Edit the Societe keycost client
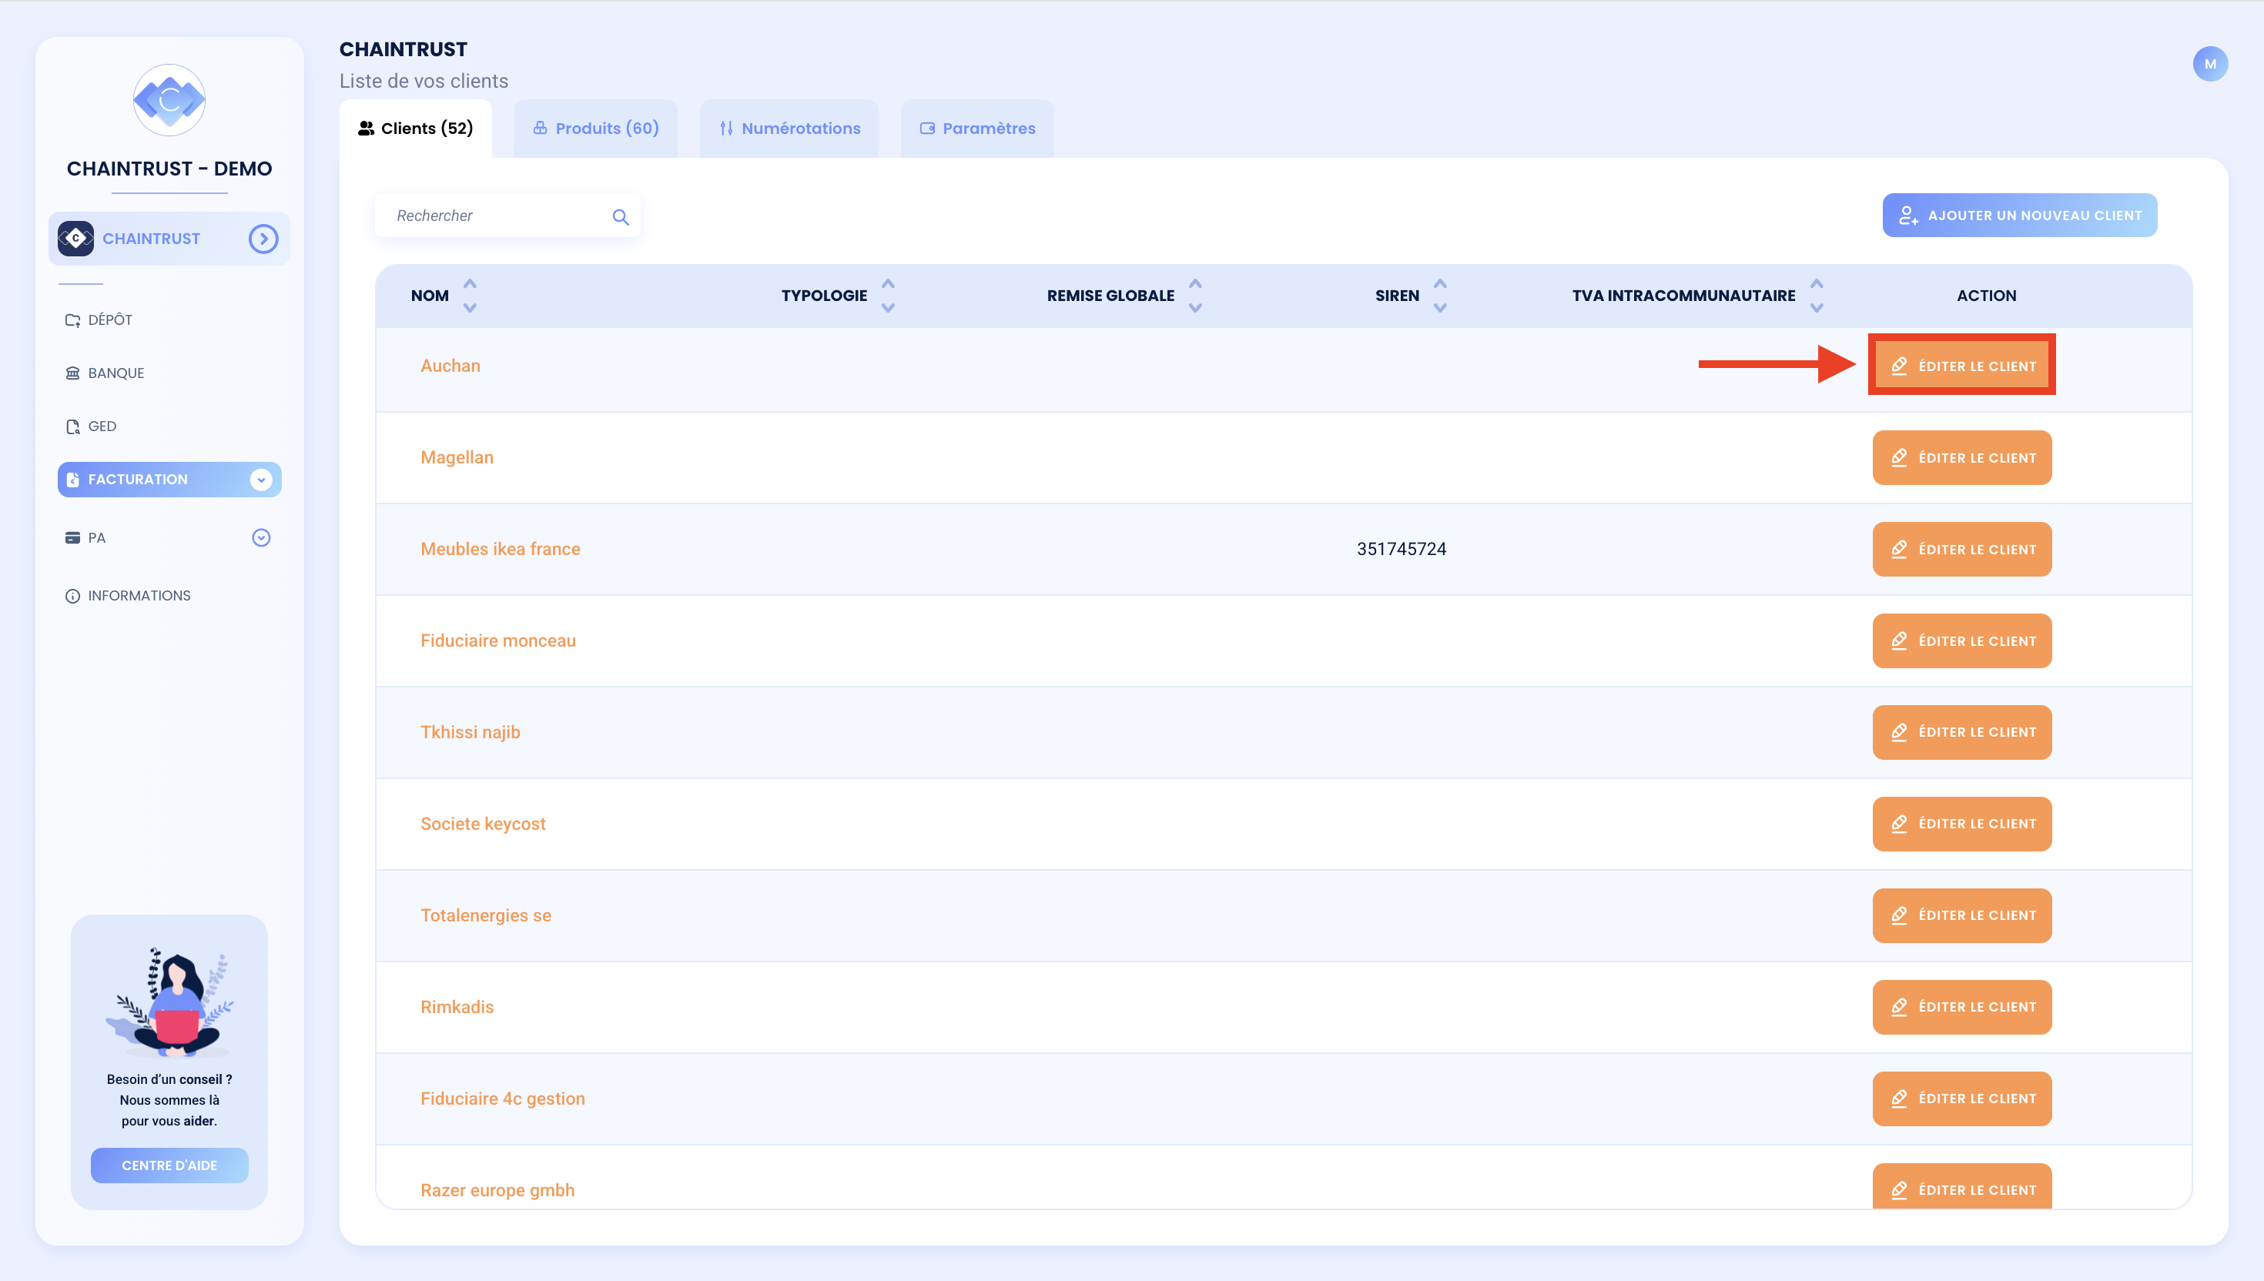This screenshot has height=1281, width=2264. [1961, 824]
